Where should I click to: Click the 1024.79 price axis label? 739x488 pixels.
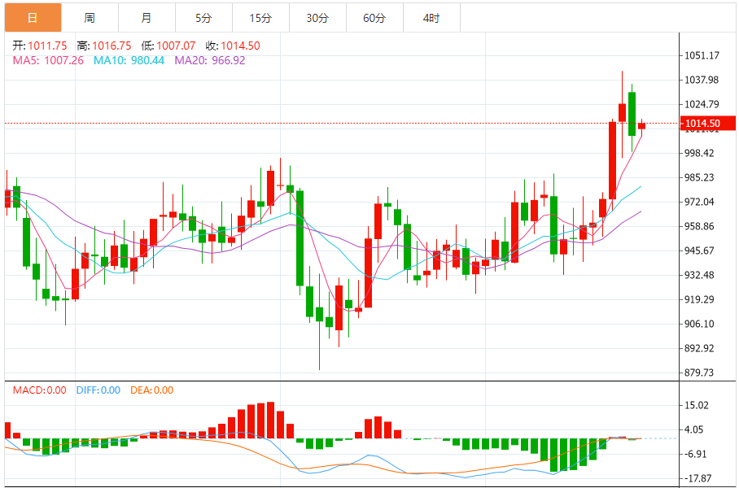click(702, 104)
